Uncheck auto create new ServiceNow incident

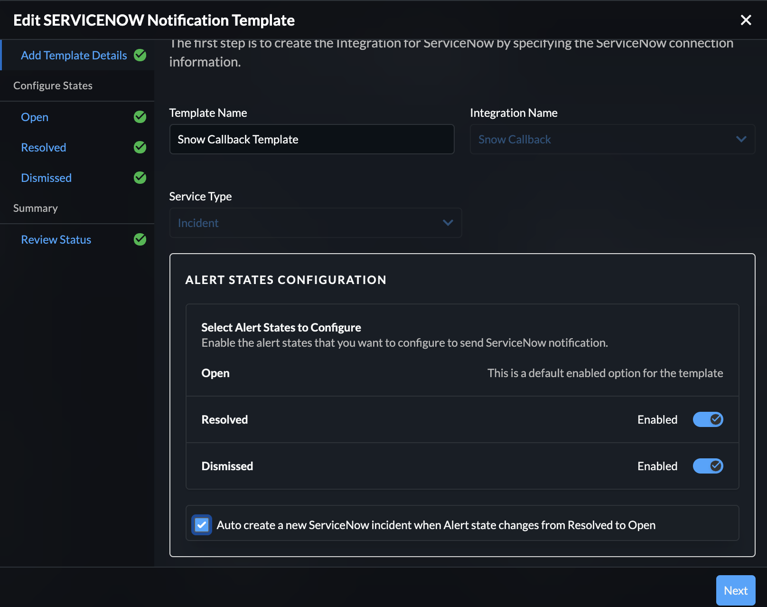(x=202, y=525)
